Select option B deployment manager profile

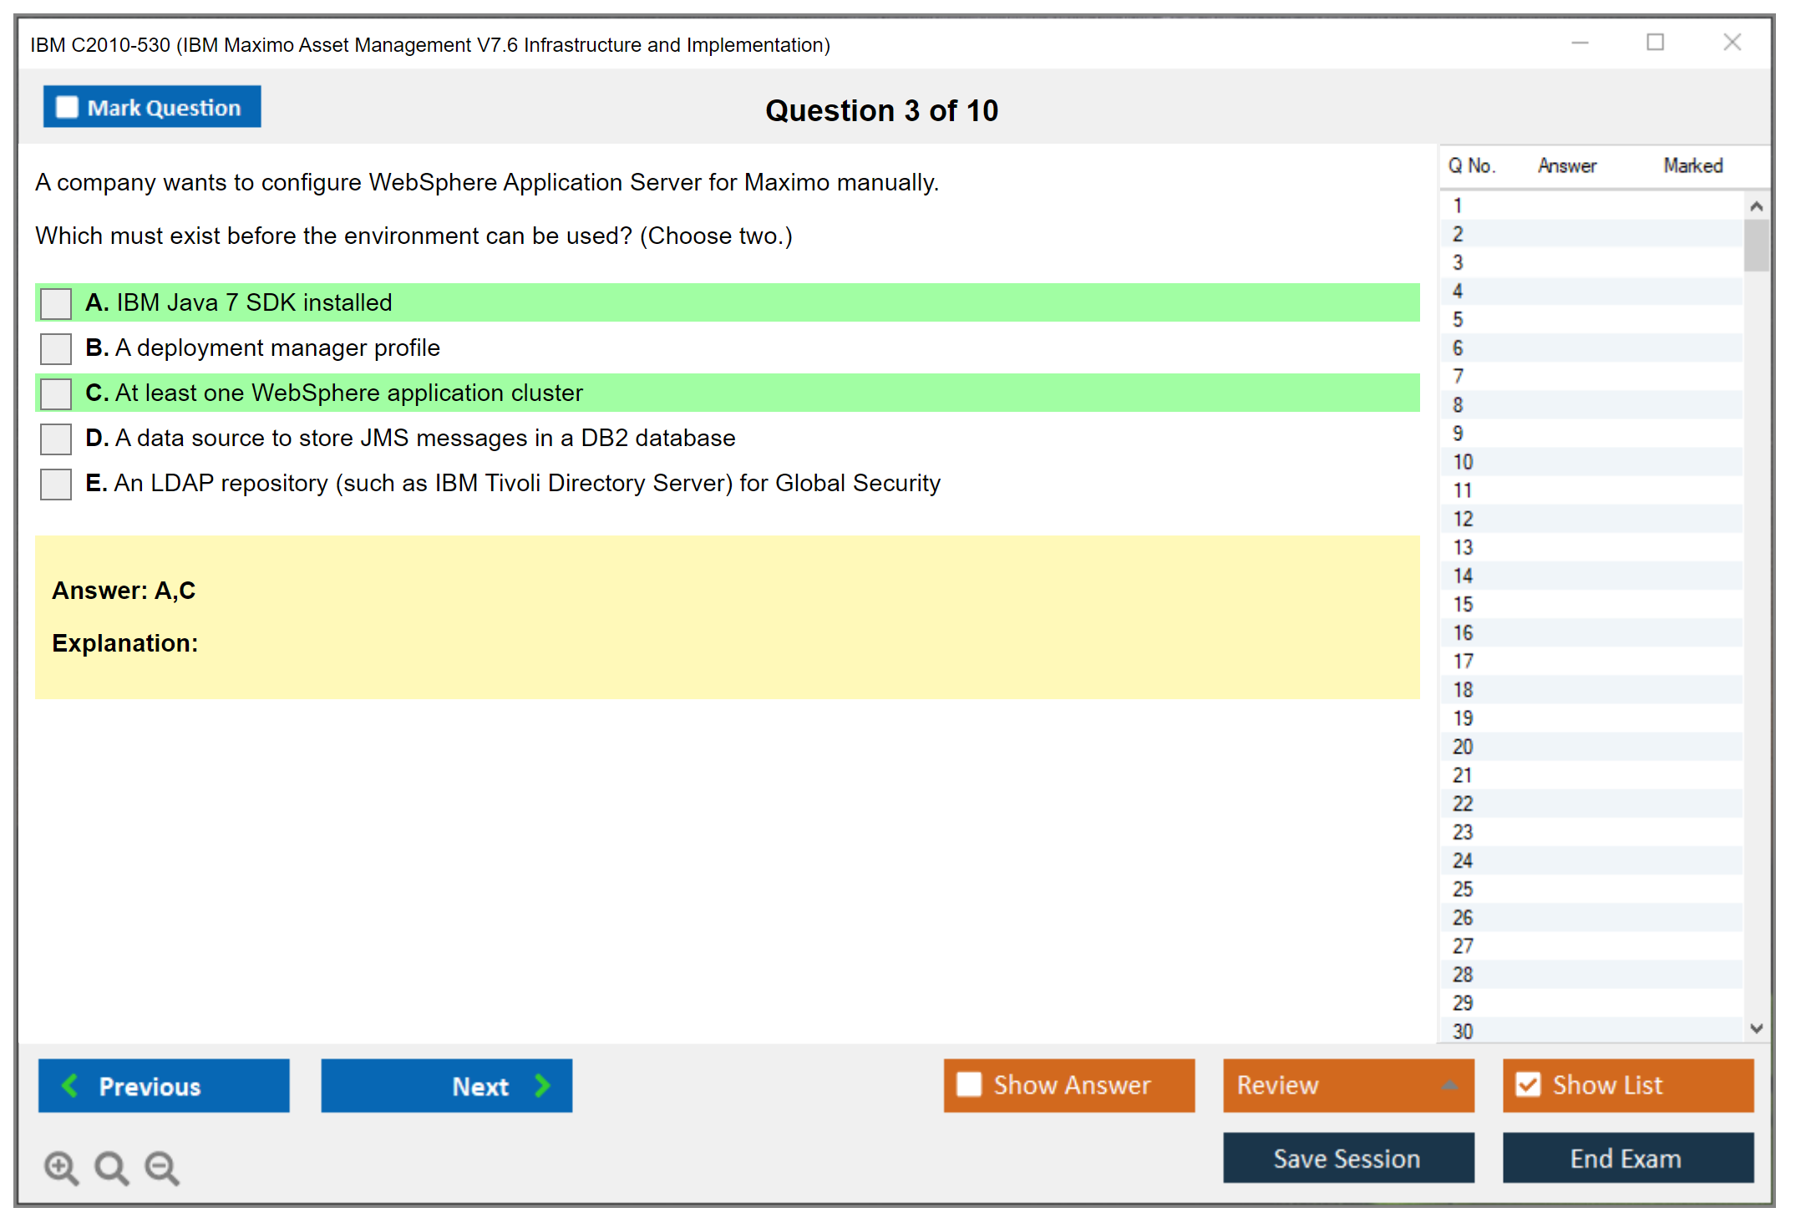pyautogui.click(x=56, y=348)
